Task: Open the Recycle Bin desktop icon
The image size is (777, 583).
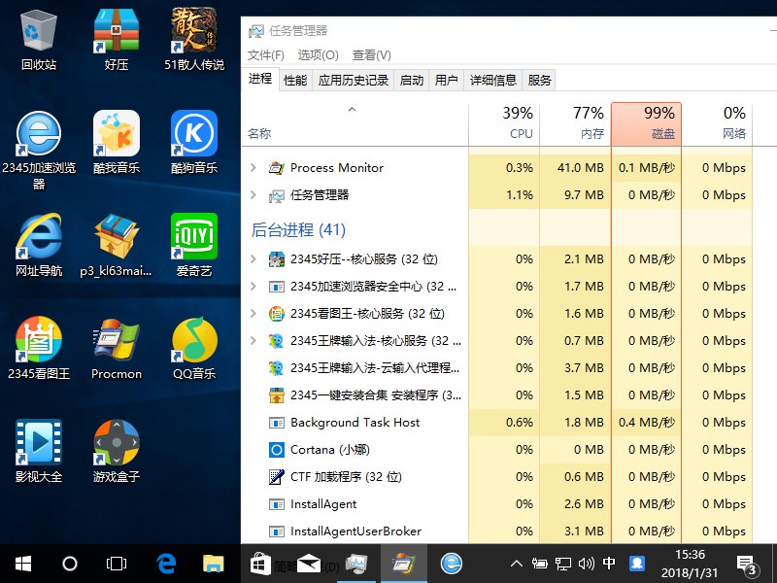Action: point(39,41)
